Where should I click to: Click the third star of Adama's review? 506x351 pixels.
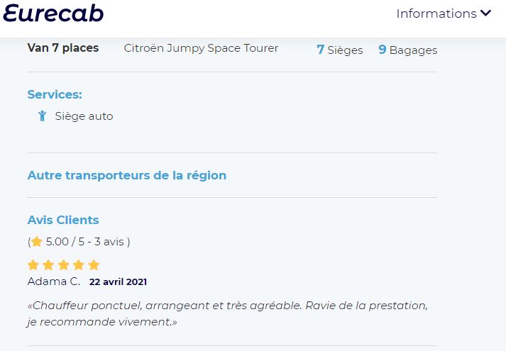(x=64, y=264)
